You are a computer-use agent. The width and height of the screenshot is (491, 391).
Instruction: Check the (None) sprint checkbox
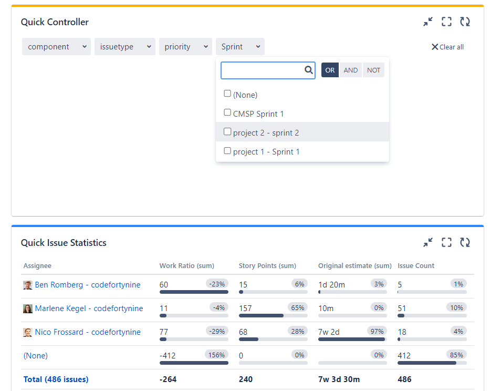[227, 93]
